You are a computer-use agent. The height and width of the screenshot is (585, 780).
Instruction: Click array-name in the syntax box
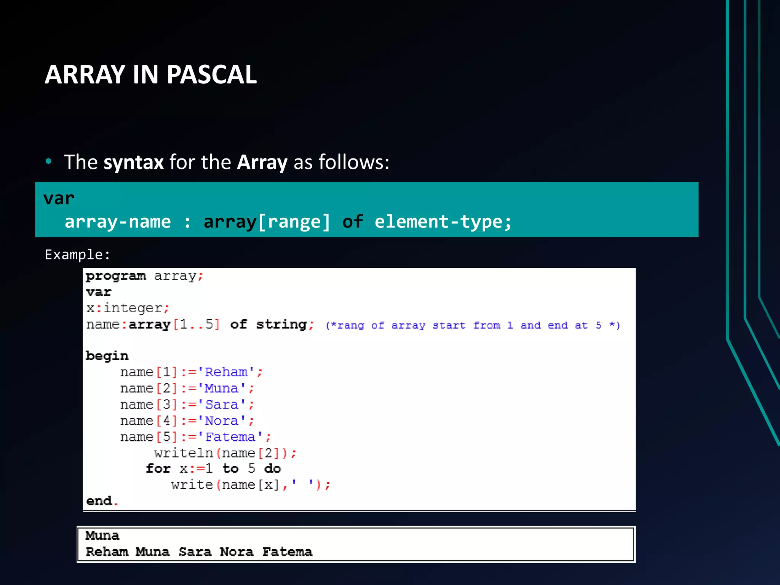[x=117, y=222]
